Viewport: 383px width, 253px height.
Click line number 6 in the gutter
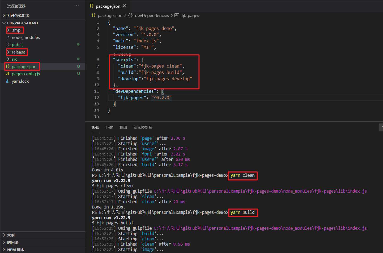click(98, 60)
